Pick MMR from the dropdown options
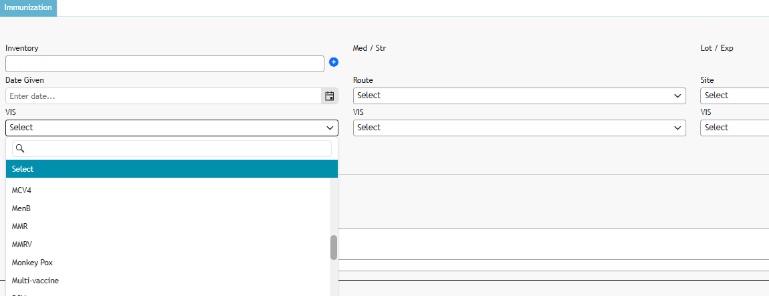Screen dimensions: 769x296 [x=20, y=227]
